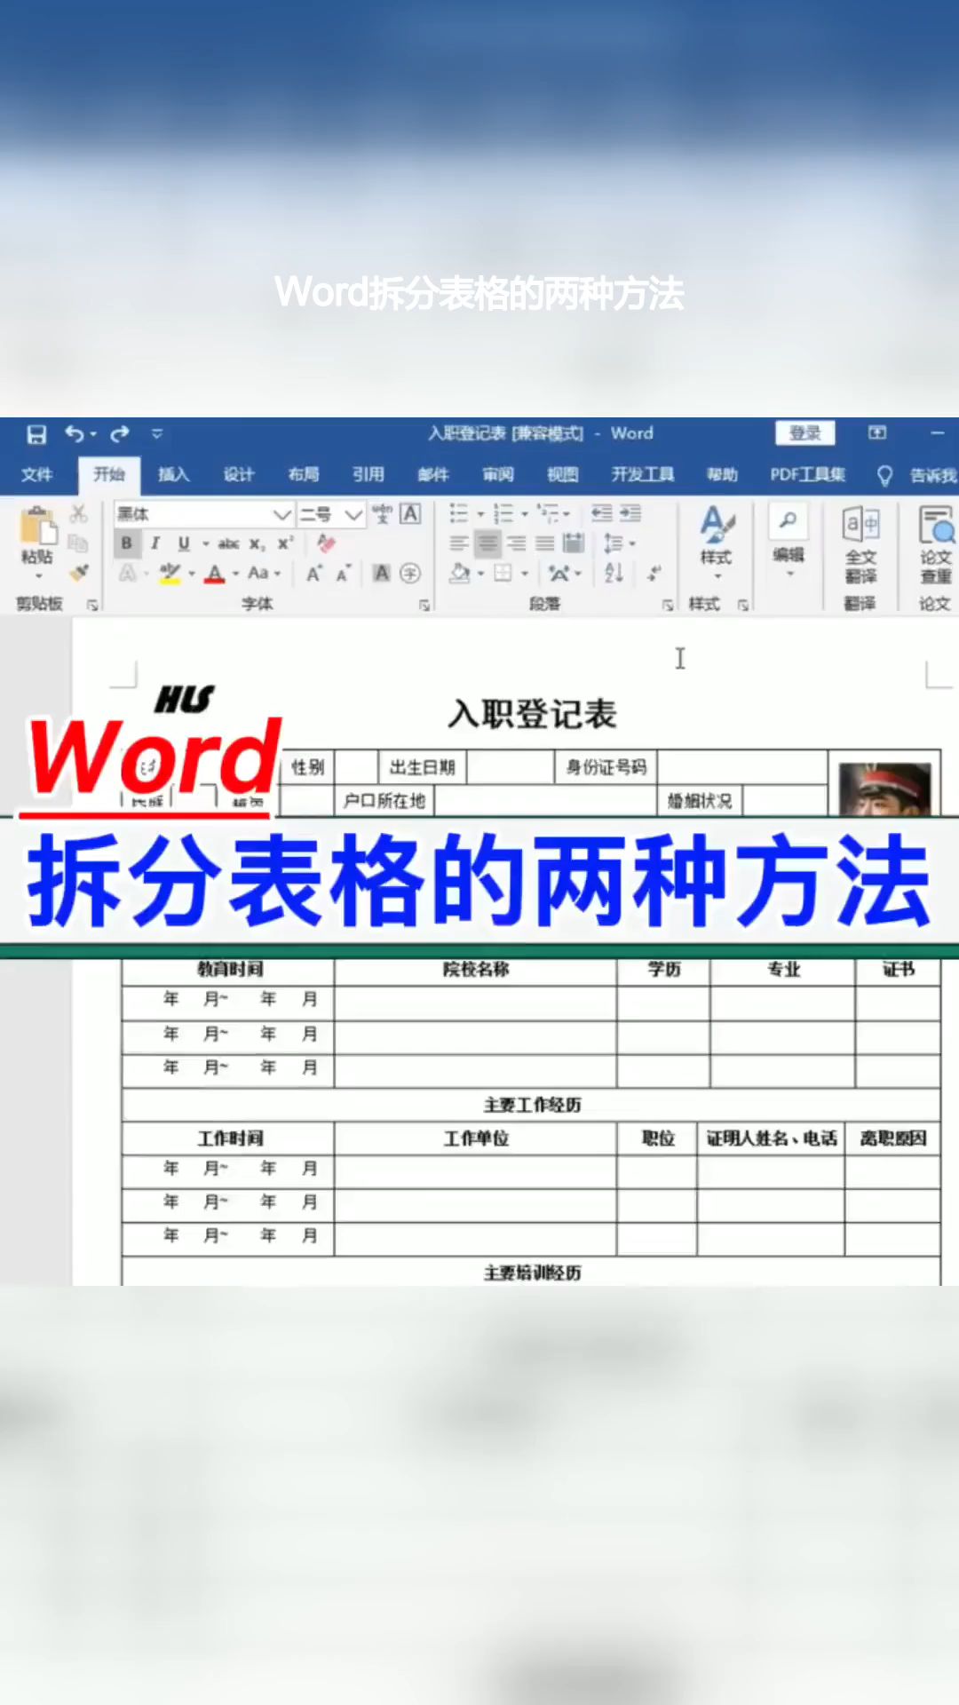Click the Redo arrow icon
Viewport: 959px width, 1705px height.
point(119,434)
